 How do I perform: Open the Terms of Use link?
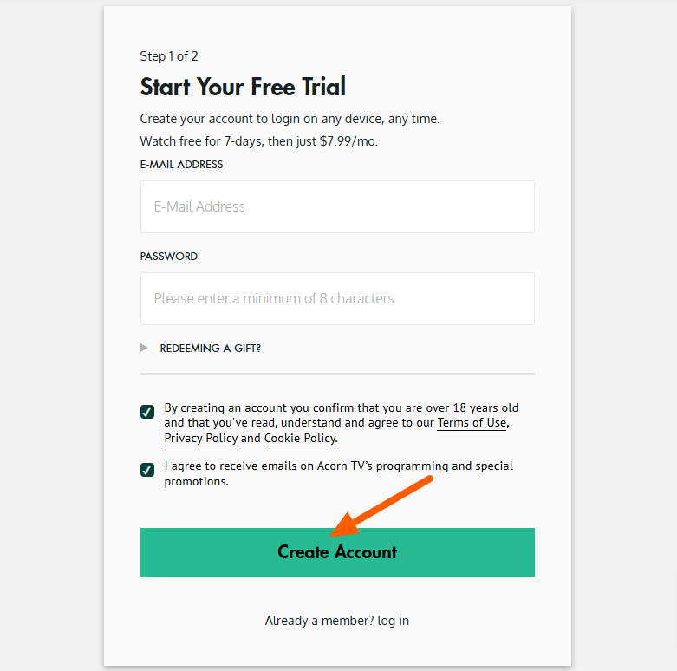(x=472, y=422)
